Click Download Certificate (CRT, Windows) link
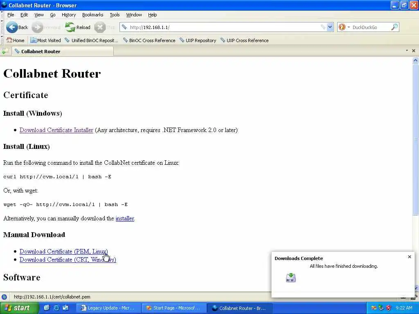419x314 pixels. [68, 260]
